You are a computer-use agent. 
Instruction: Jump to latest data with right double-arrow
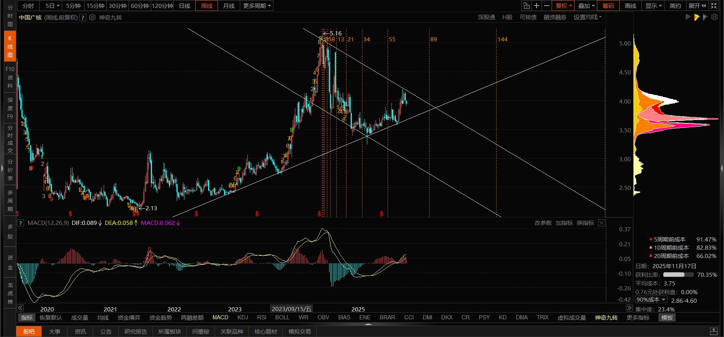pyautogui.click(x=629, y=308)
